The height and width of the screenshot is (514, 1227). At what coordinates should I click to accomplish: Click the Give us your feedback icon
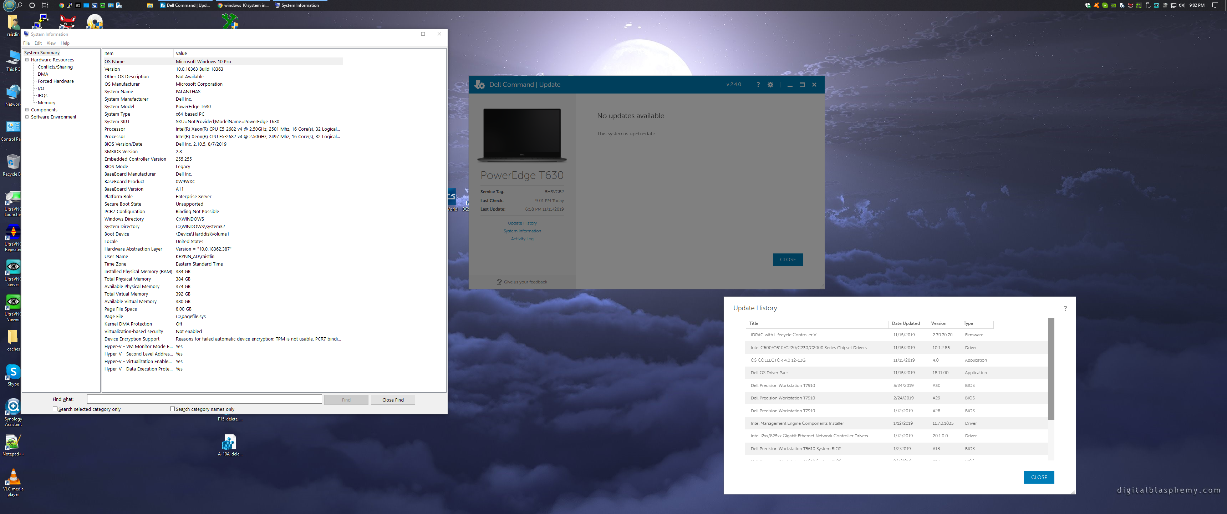pos(499,282)
